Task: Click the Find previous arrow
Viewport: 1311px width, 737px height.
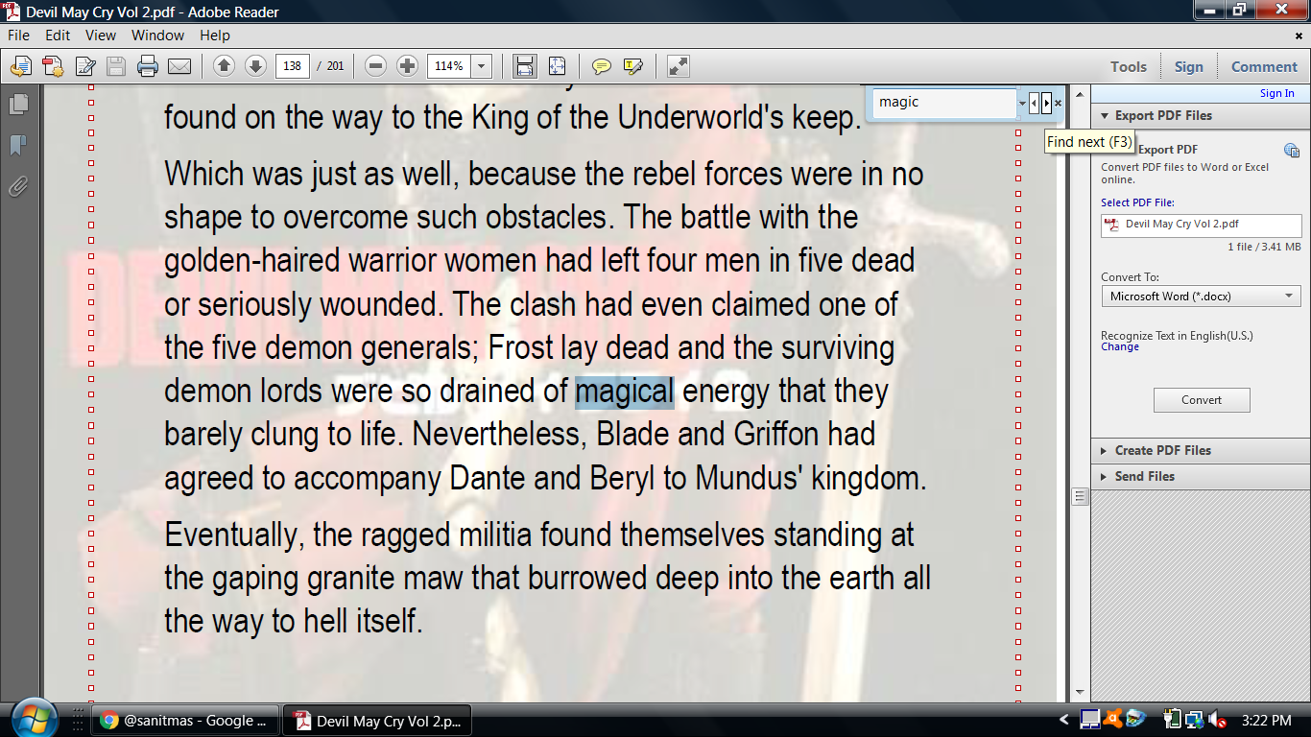Action: coord(1035,102)
